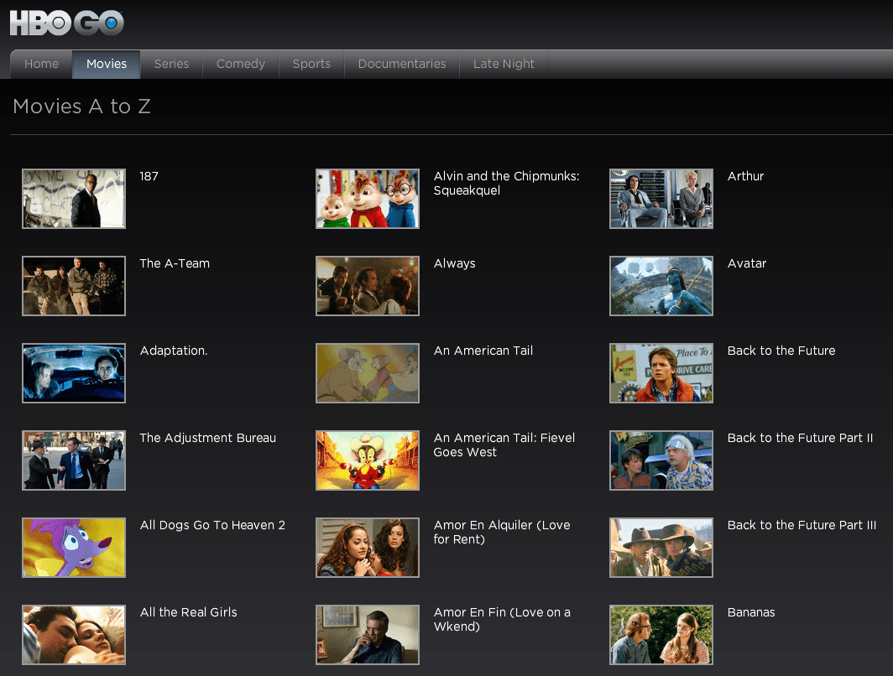Click the Always title link
The width and height of the screenshot is (893, 676).
pyautogui.click(x=455, y=264)
